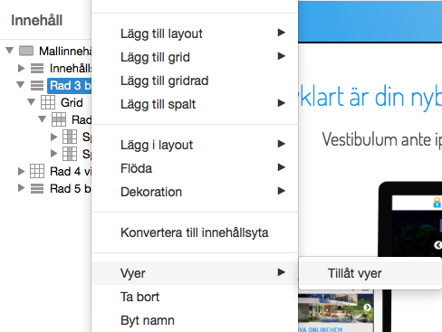The height and width of the screenshot is (332, 442).
Task: Click the grid row icon beside Rad
Action: (59, 119)
